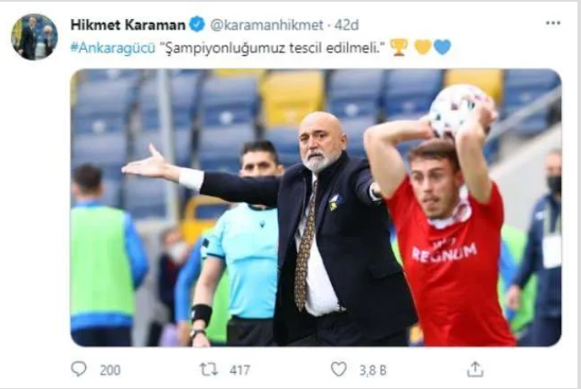
Task: Click the 3,8 B likes count
Action: 373,370
